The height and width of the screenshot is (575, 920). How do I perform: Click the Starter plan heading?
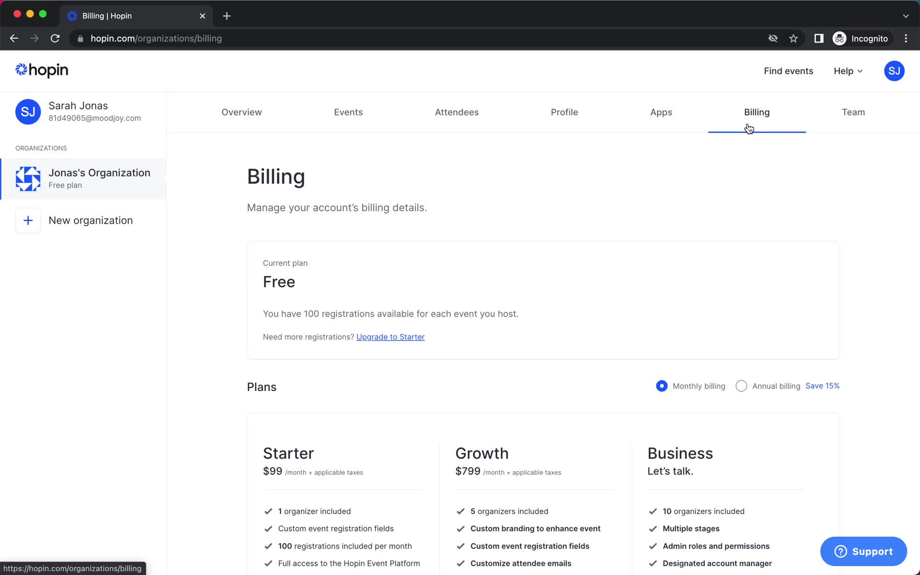pos(288,453)
